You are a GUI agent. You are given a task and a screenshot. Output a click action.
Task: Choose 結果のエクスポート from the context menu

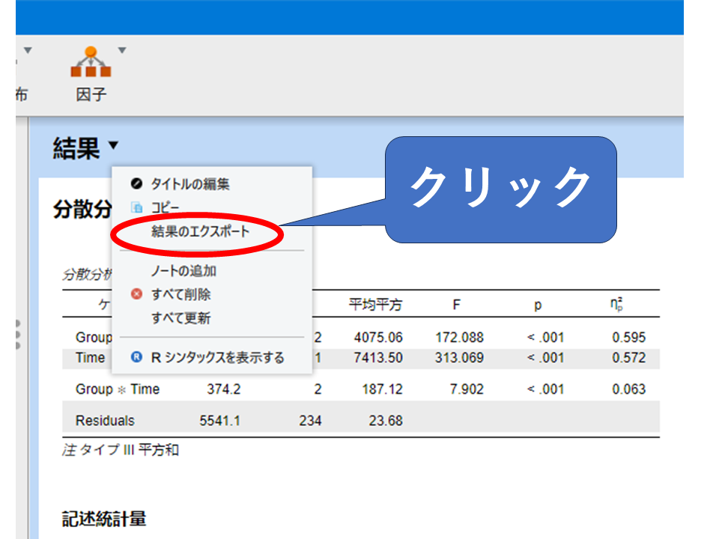[200, 232]
